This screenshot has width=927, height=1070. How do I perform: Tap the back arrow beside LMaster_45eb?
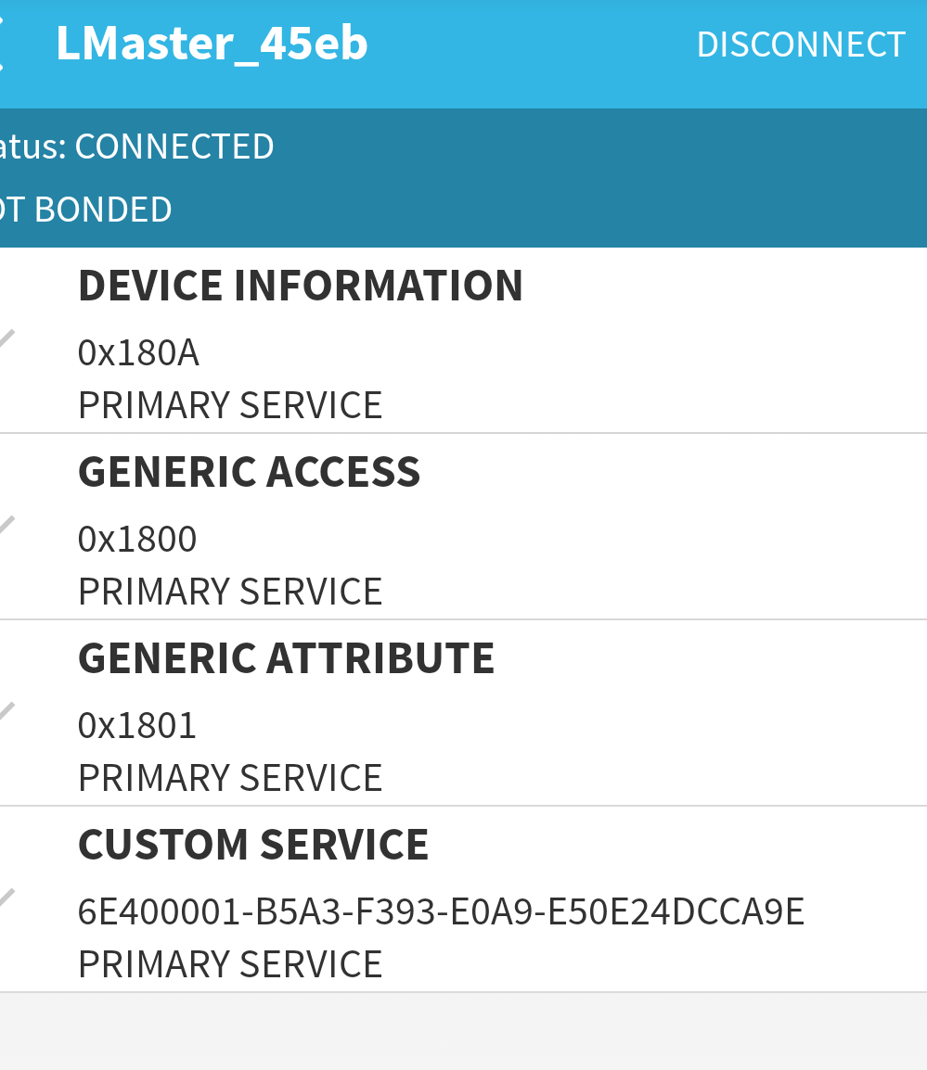click(3, 45)
